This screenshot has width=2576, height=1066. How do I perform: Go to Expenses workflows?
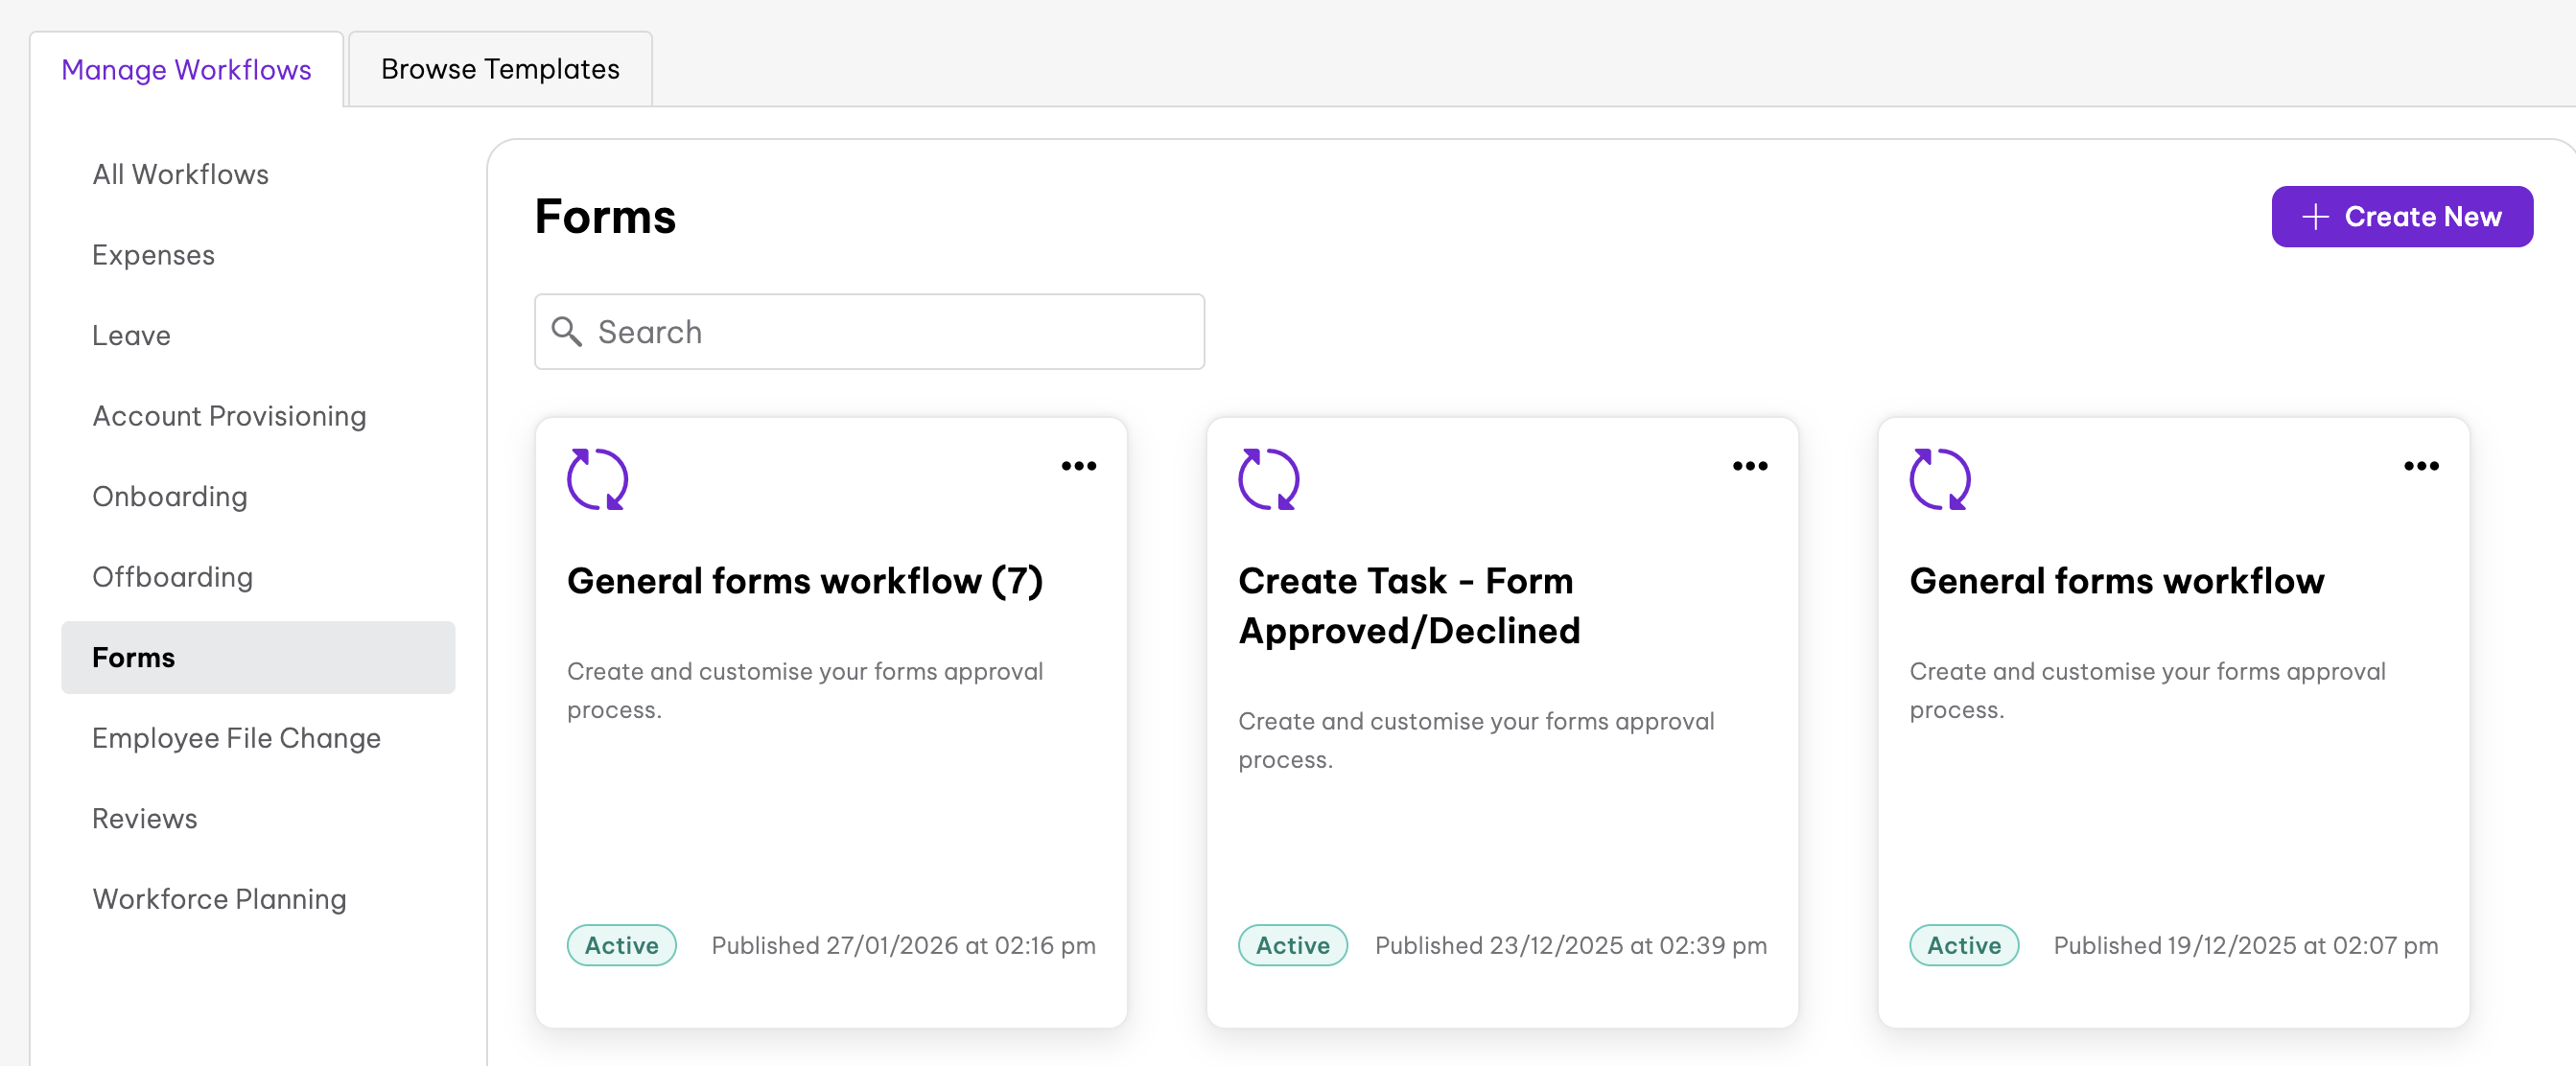(153, 255)
